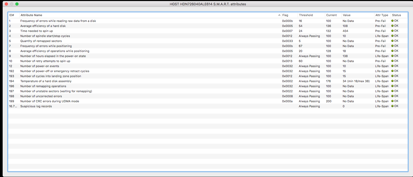Click flag value 0x0033
This screenshot has height=177, width=413.
click(287, 41)
